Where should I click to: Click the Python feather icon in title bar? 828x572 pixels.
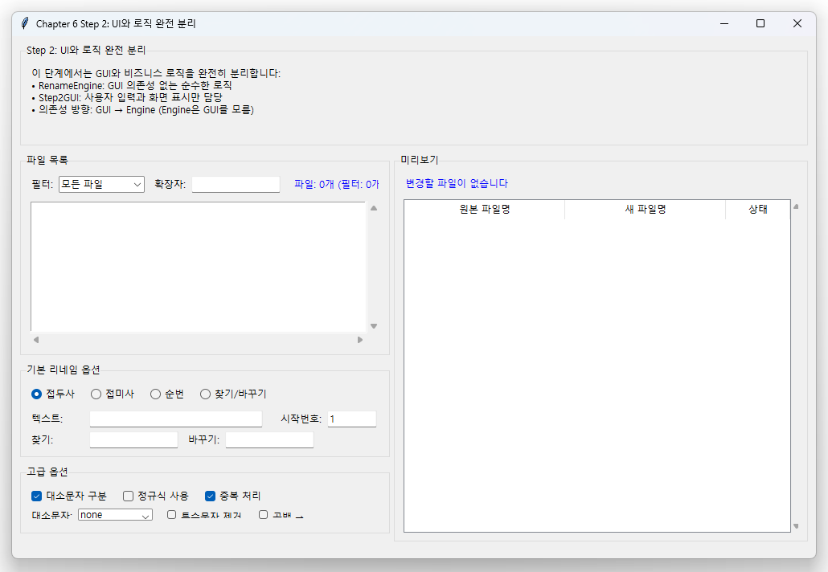[23, 23]
